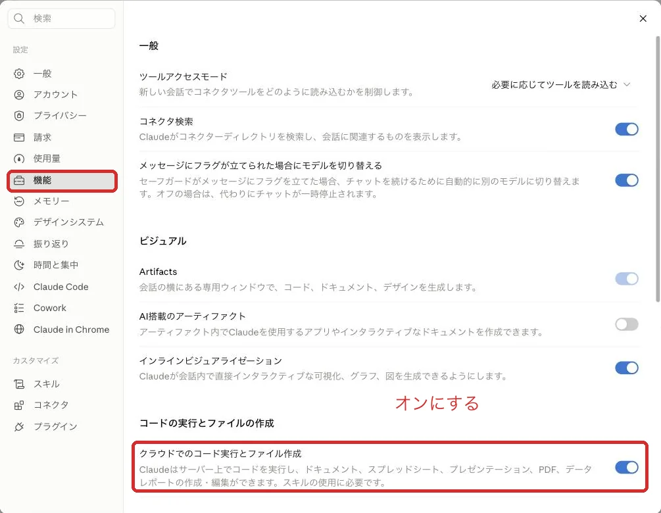
Task: Click the コードの実行とファイルの作成 section heading
Action: tap(207, 423)
